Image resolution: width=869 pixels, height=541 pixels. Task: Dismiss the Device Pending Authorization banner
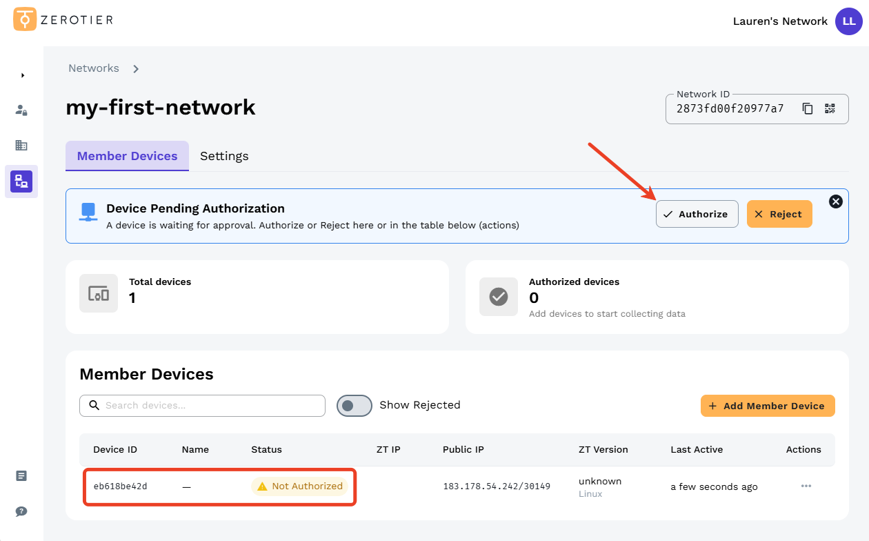tap(836, 201)
